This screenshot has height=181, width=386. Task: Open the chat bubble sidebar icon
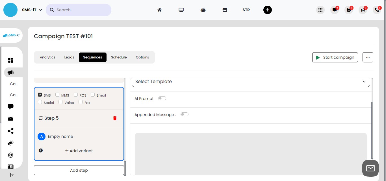point(11,106)
